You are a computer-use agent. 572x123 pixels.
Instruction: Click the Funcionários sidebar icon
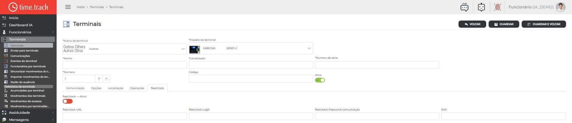[4, 32]
